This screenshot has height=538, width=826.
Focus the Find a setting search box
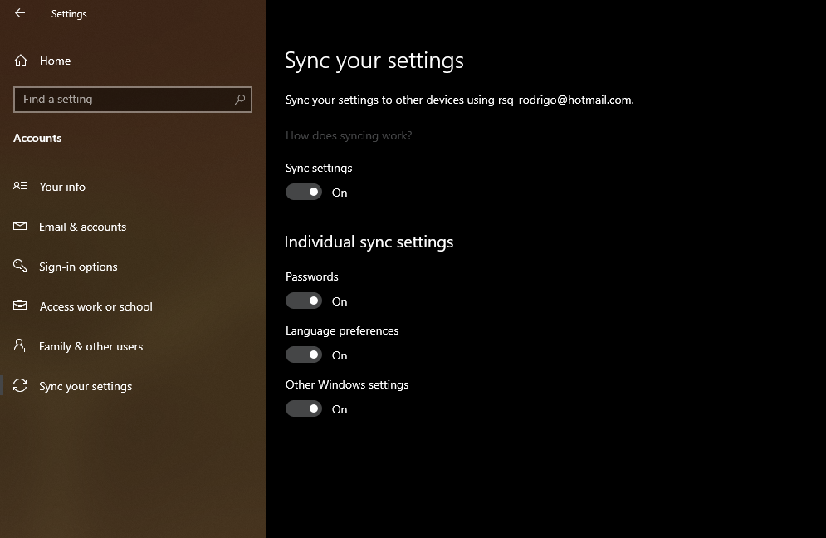133,99
